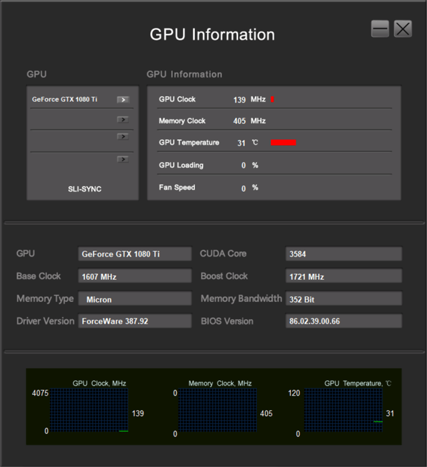Click the GPU name field
This screenshot has height=467, width=427.
tap(135, 254)
